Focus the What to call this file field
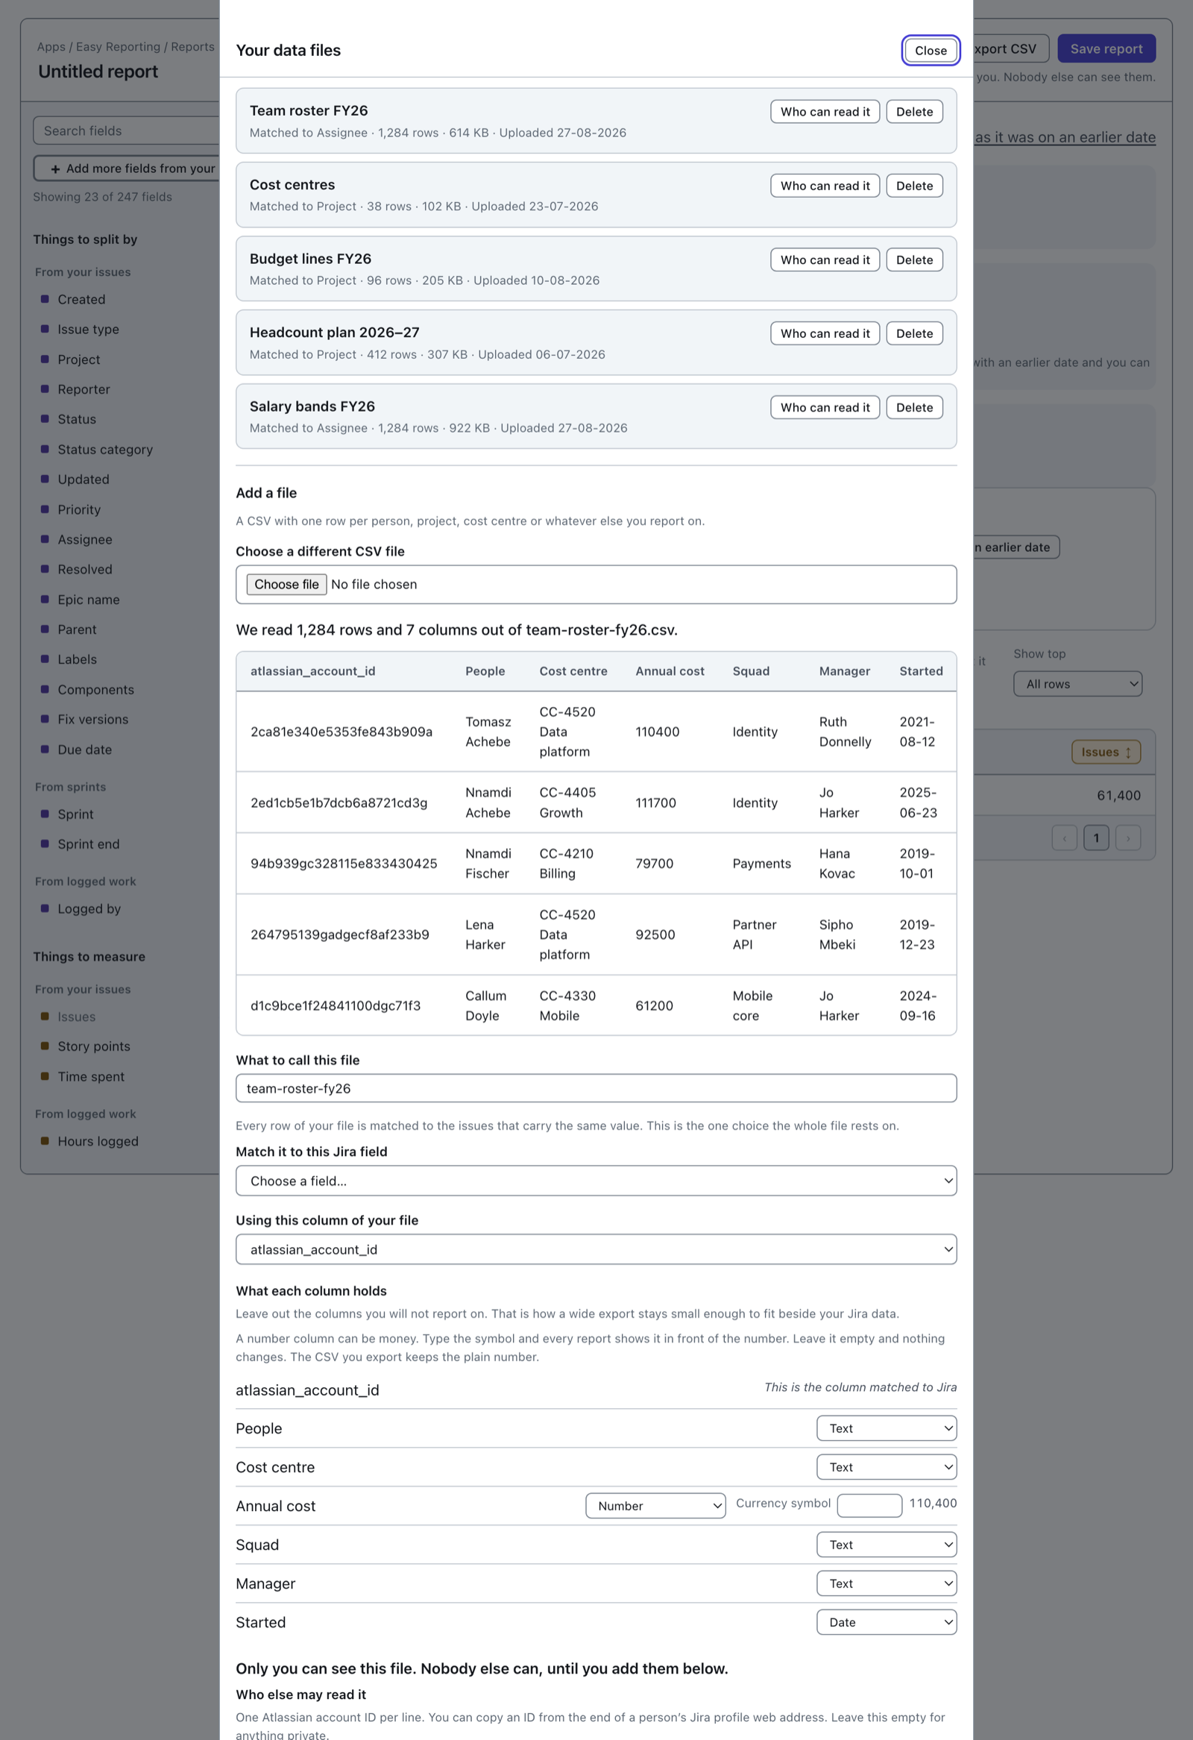1193x1740 pixels. (x=596, y=1089)
